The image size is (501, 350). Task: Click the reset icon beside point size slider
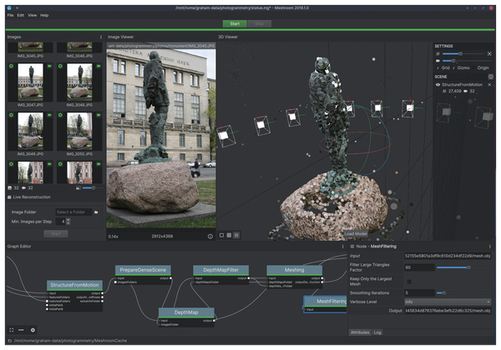tap(490, 53)
